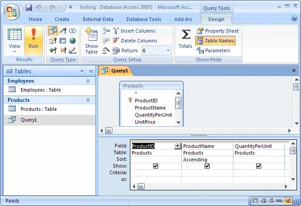Select the asterisk in Products field list
Viewport: 301px width, 206px height.
click(136, 93)
